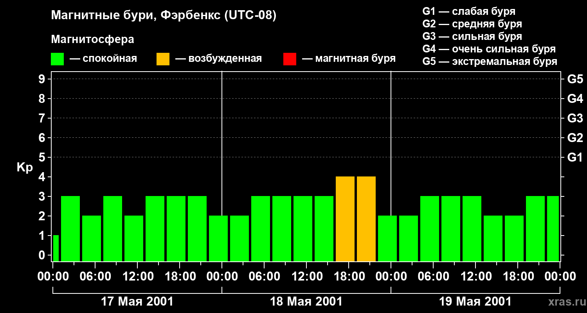Click the '19 Мая 2001' date label

click(475, 302)
